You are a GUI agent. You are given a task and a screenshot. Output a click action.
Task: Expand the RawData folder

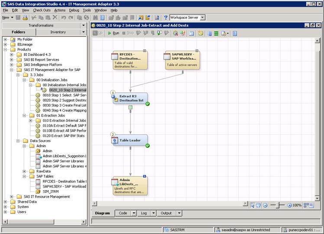[x=24, y=171]
